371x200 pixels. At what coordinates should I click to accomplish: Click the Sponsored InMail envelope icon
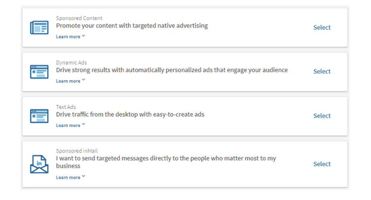point(39,164)
